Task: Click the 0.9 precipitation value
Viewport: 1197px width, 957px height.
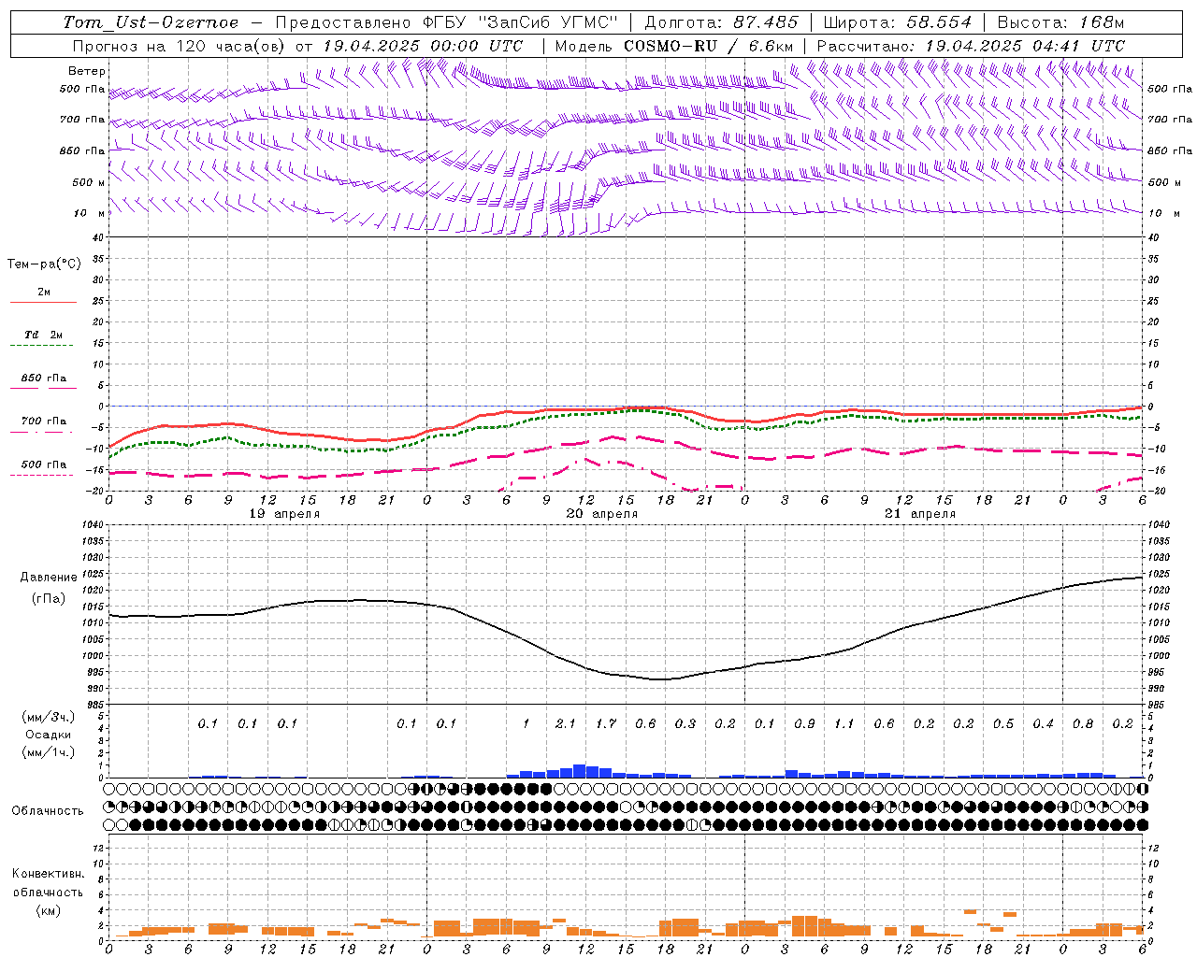Action: click(x=804, y=723)
